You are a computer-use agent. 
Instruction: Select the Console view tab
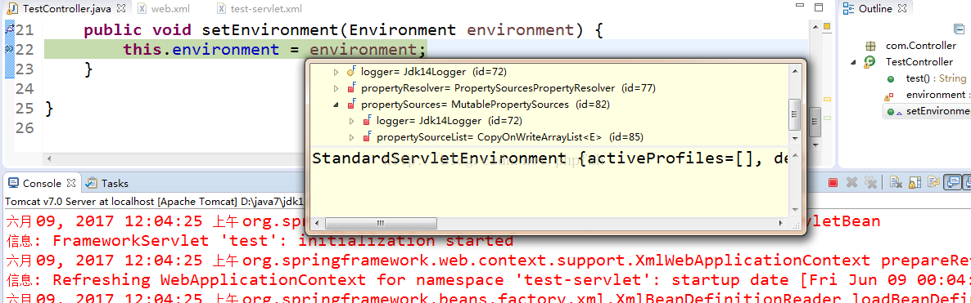pyautogui.click(x=42, y=183)
